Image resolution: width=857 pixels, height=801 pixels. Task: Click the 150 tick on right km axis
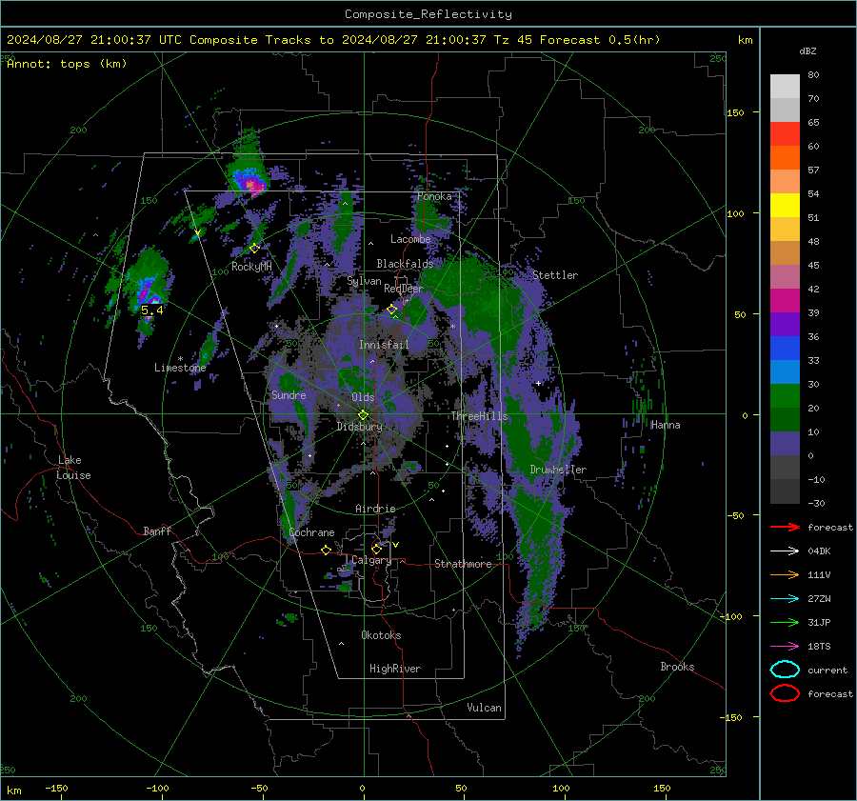click(x=735, y=112)
